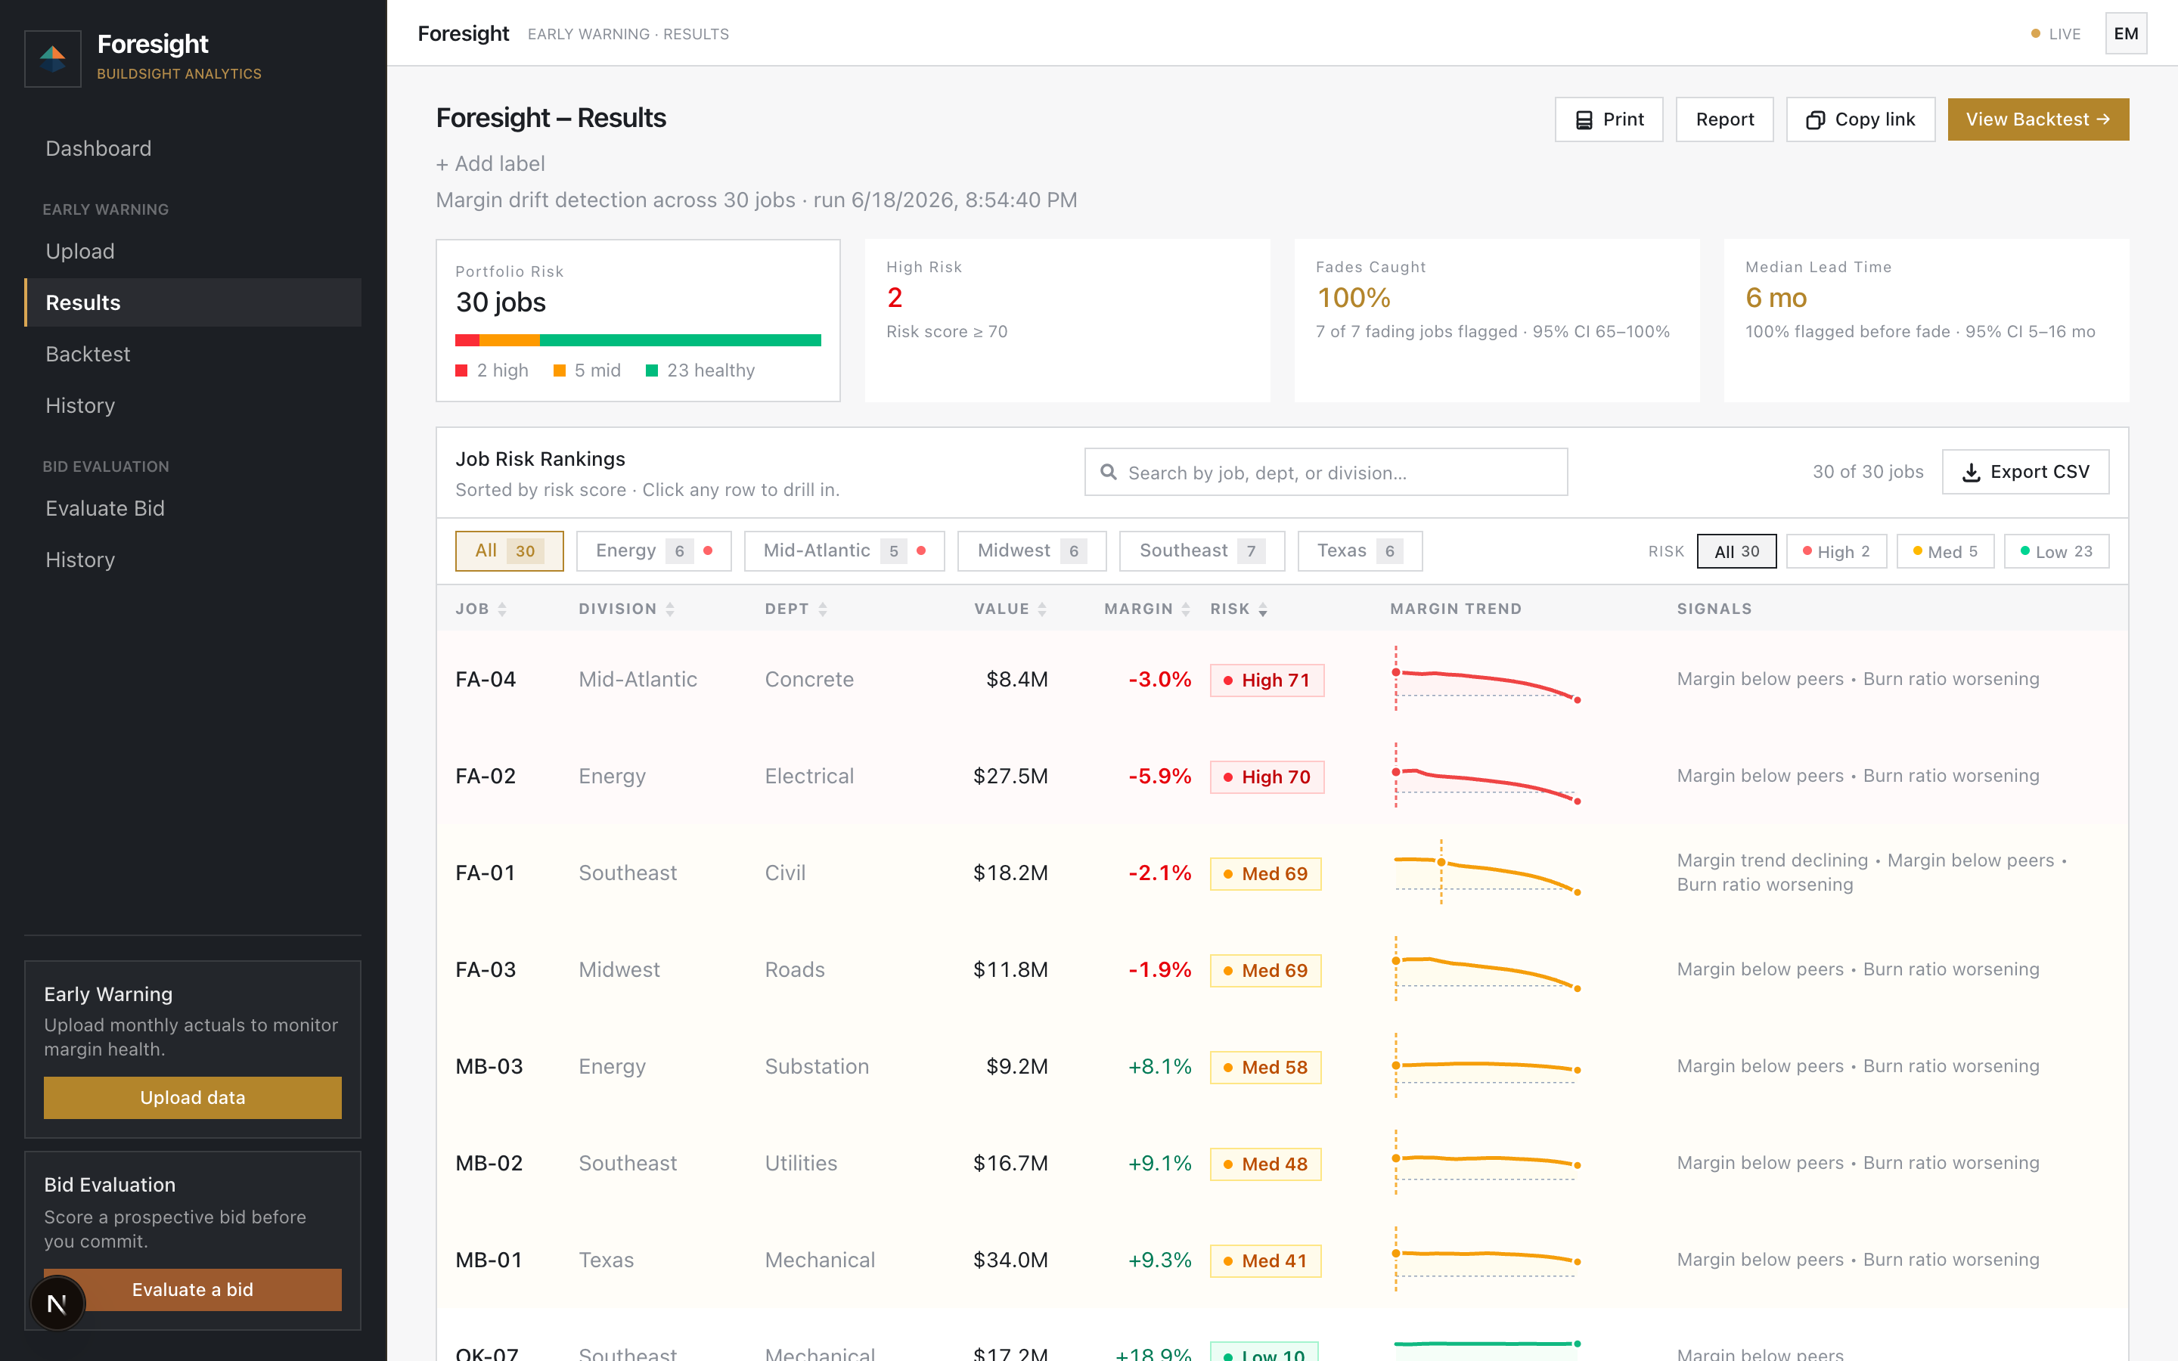Viewport: 2178px width, 1361px height.
Task: Click the MB-02 job cell
Action: [x=489, y=1164]
